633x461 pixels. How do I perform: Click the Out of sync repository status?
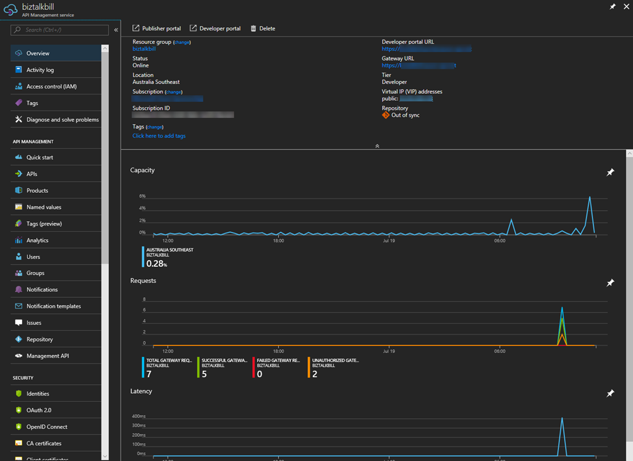(401, 115)
